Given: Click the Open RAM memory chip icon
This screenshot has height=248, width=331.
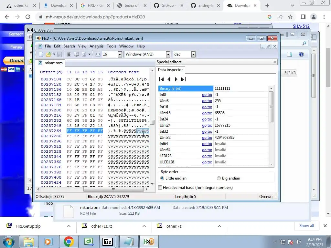Looking at the screenshot, I should click(69, 54).
